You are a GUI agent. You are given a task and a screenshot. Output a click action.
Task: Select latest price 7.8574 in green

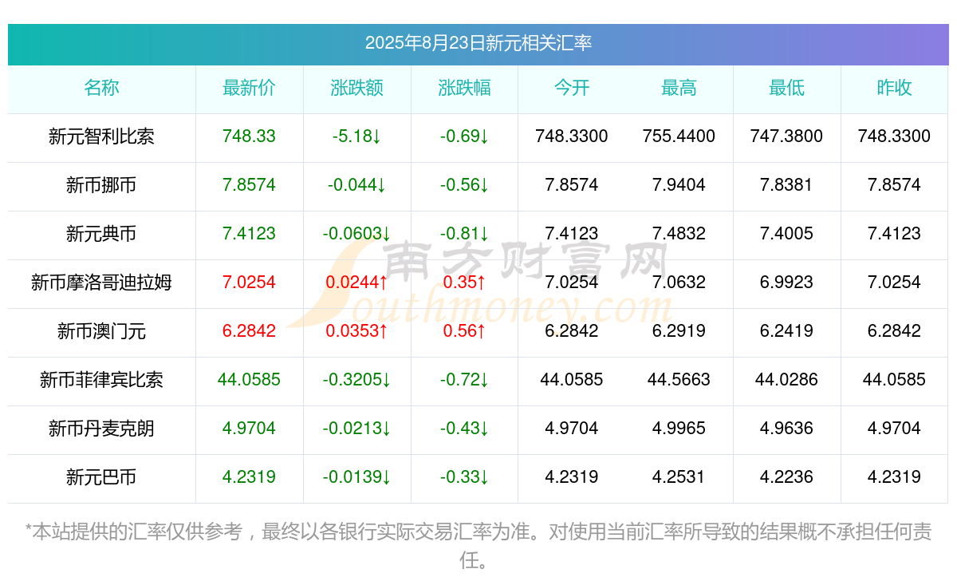(x=249, y=185)
